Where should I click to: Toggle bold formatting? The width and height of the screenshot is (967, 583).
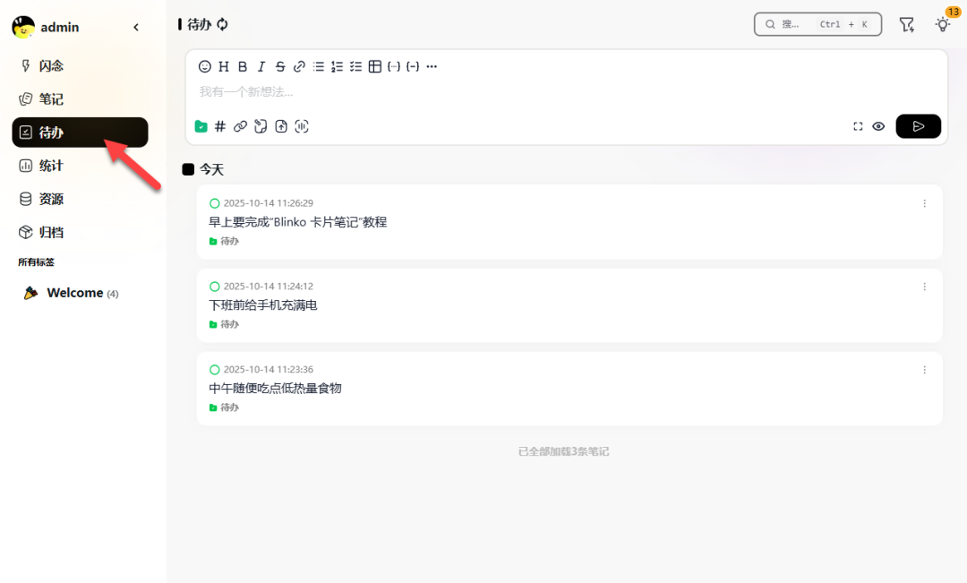coord(243,66)
